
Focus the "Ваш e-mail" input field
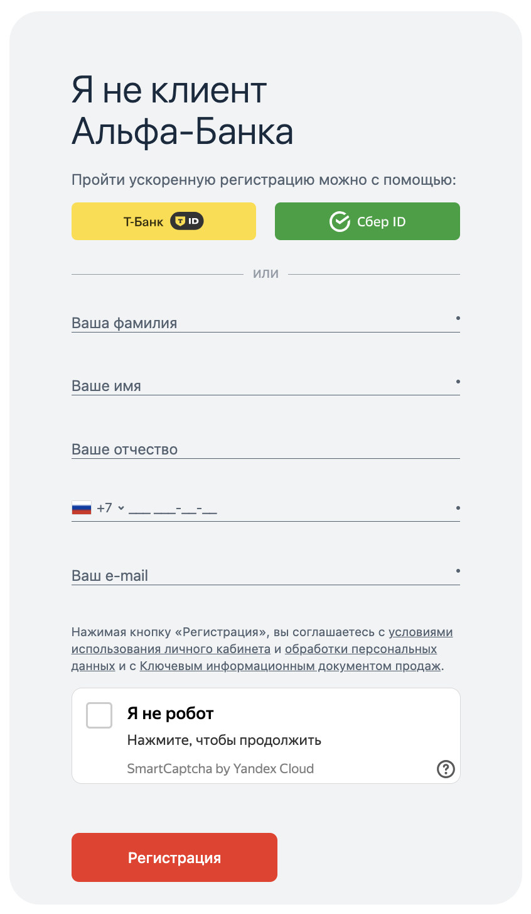click(264, 576)
